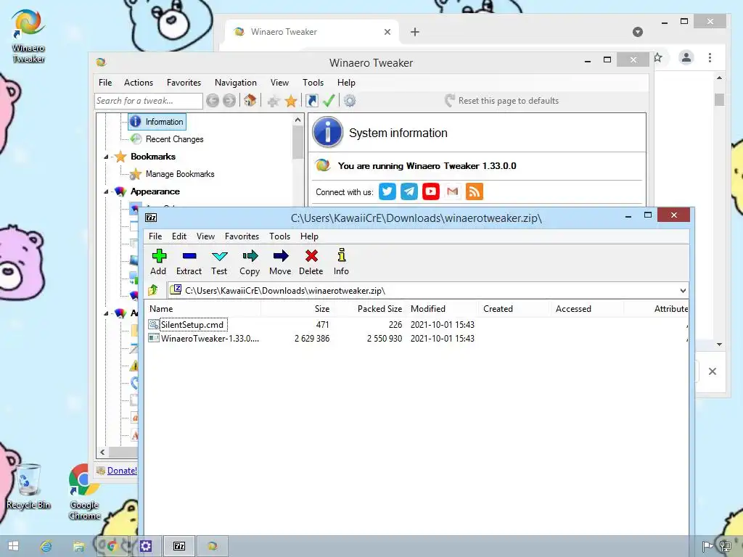Click the Add button in 7-Zip toolbar
The width and height of the screenshot is (743, 557).
click(x=159, y=261)
